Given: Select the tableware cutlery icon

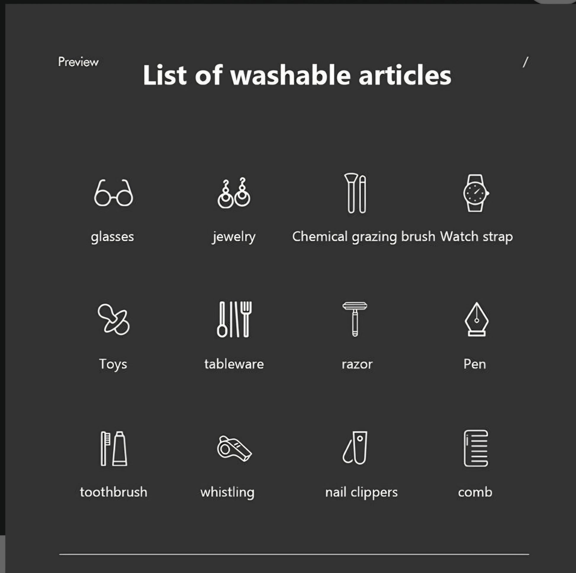Looking at the screenshot, I should 234,319.
